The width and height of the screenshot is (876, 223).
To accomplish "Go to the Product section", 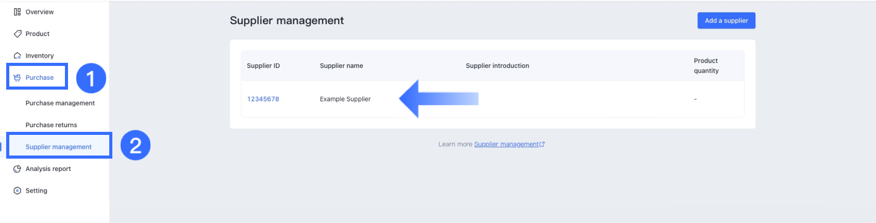I will (38, 34).
